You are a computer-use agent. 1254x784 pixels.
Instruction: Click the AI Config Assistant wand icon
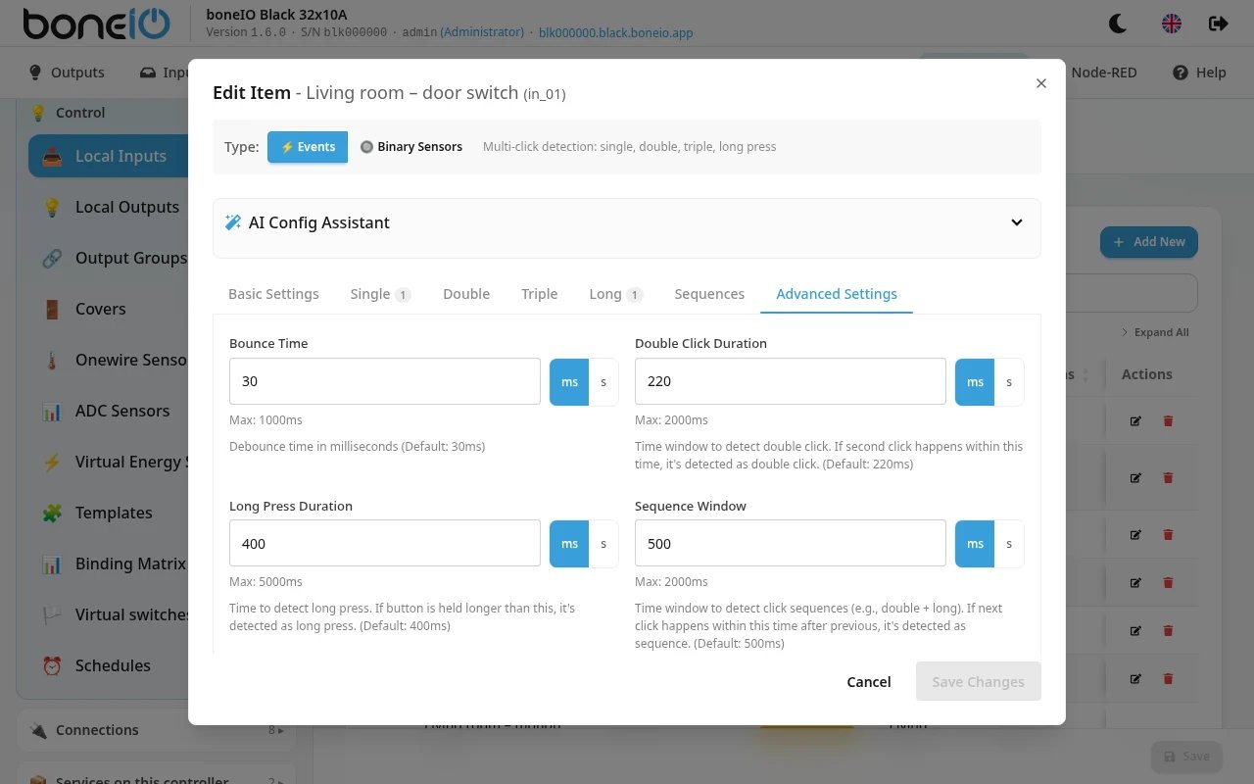[x=233, y=222]
